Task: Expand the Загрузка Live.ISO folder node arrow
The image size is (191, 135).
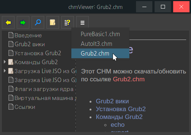Action: click(5, 71)
